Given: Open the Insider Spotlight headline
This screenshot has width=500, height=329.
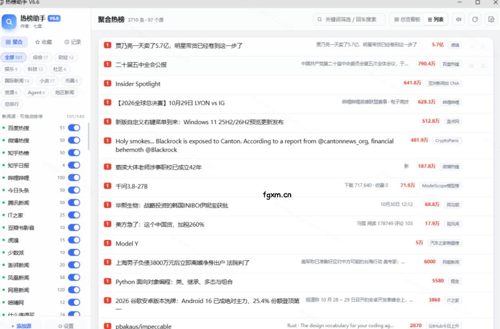Looking at the screenshot, I should (138, 84).
